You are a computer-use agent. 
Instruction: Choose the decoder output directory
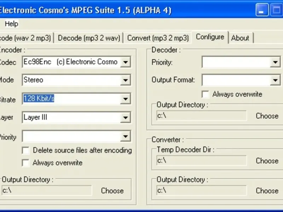coord(267,116)
